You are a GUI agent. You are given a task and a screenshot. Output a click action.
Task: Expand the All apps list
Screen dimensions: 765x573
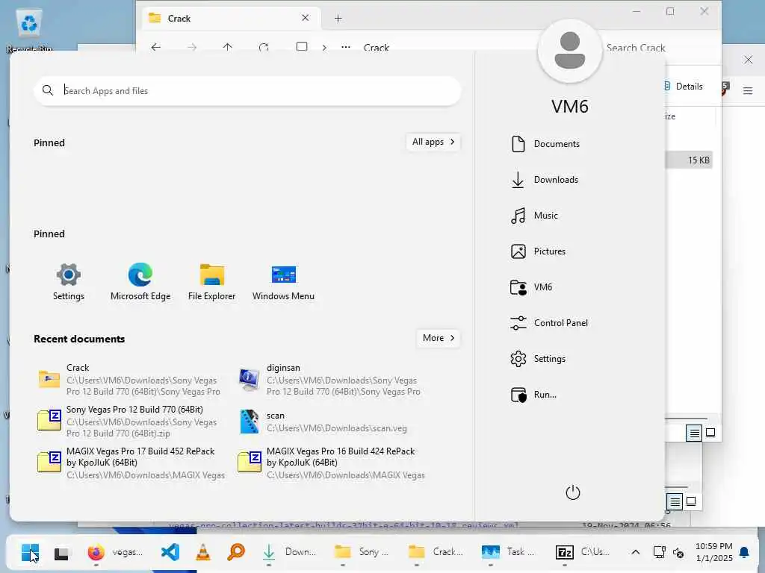(x=433, y=142)
